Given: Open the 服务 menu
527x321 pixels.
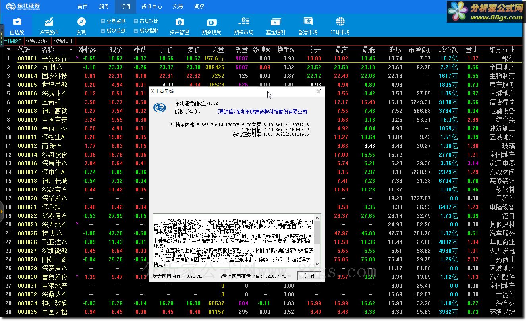Looking at the screenshot, I should pyautogui.click(x=104, y=6).
